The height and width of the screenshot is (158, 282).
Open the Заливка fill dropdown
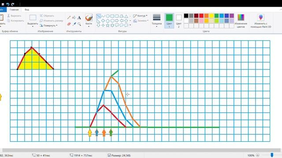coord(141,21)
